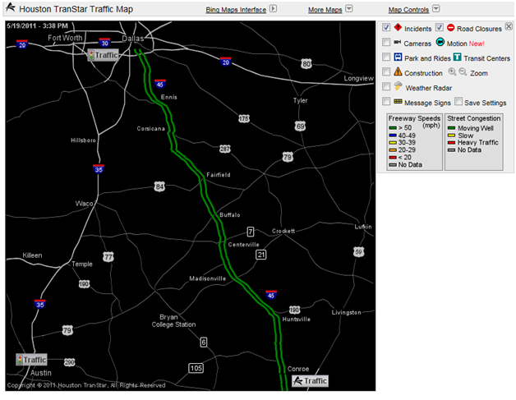Viewport: 516px width, 400px height.
Task: Click the Motion camera icon
Action: tap(440, 42)
